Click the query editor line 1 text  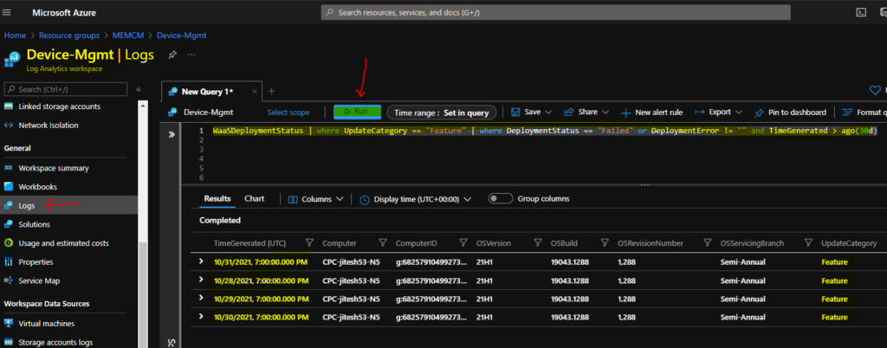[x=545, y=131]
